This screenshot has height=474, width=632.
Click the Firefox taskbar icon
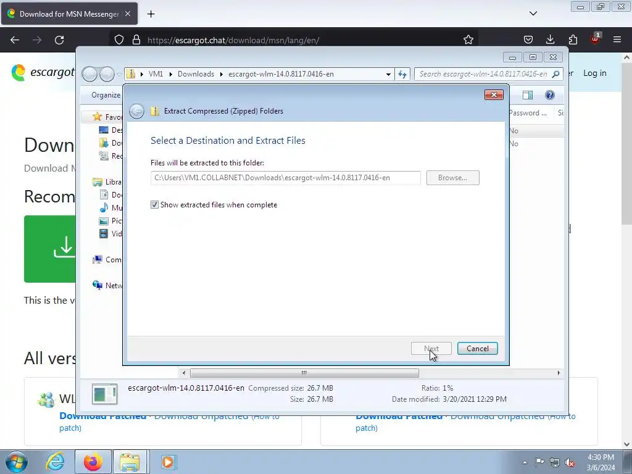pos(93,462)
